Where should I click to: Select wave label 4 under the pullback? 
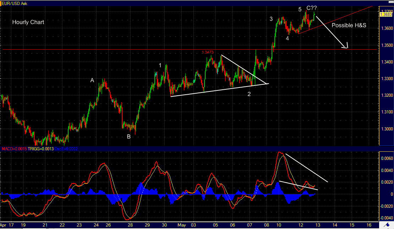tap(288, 39)
